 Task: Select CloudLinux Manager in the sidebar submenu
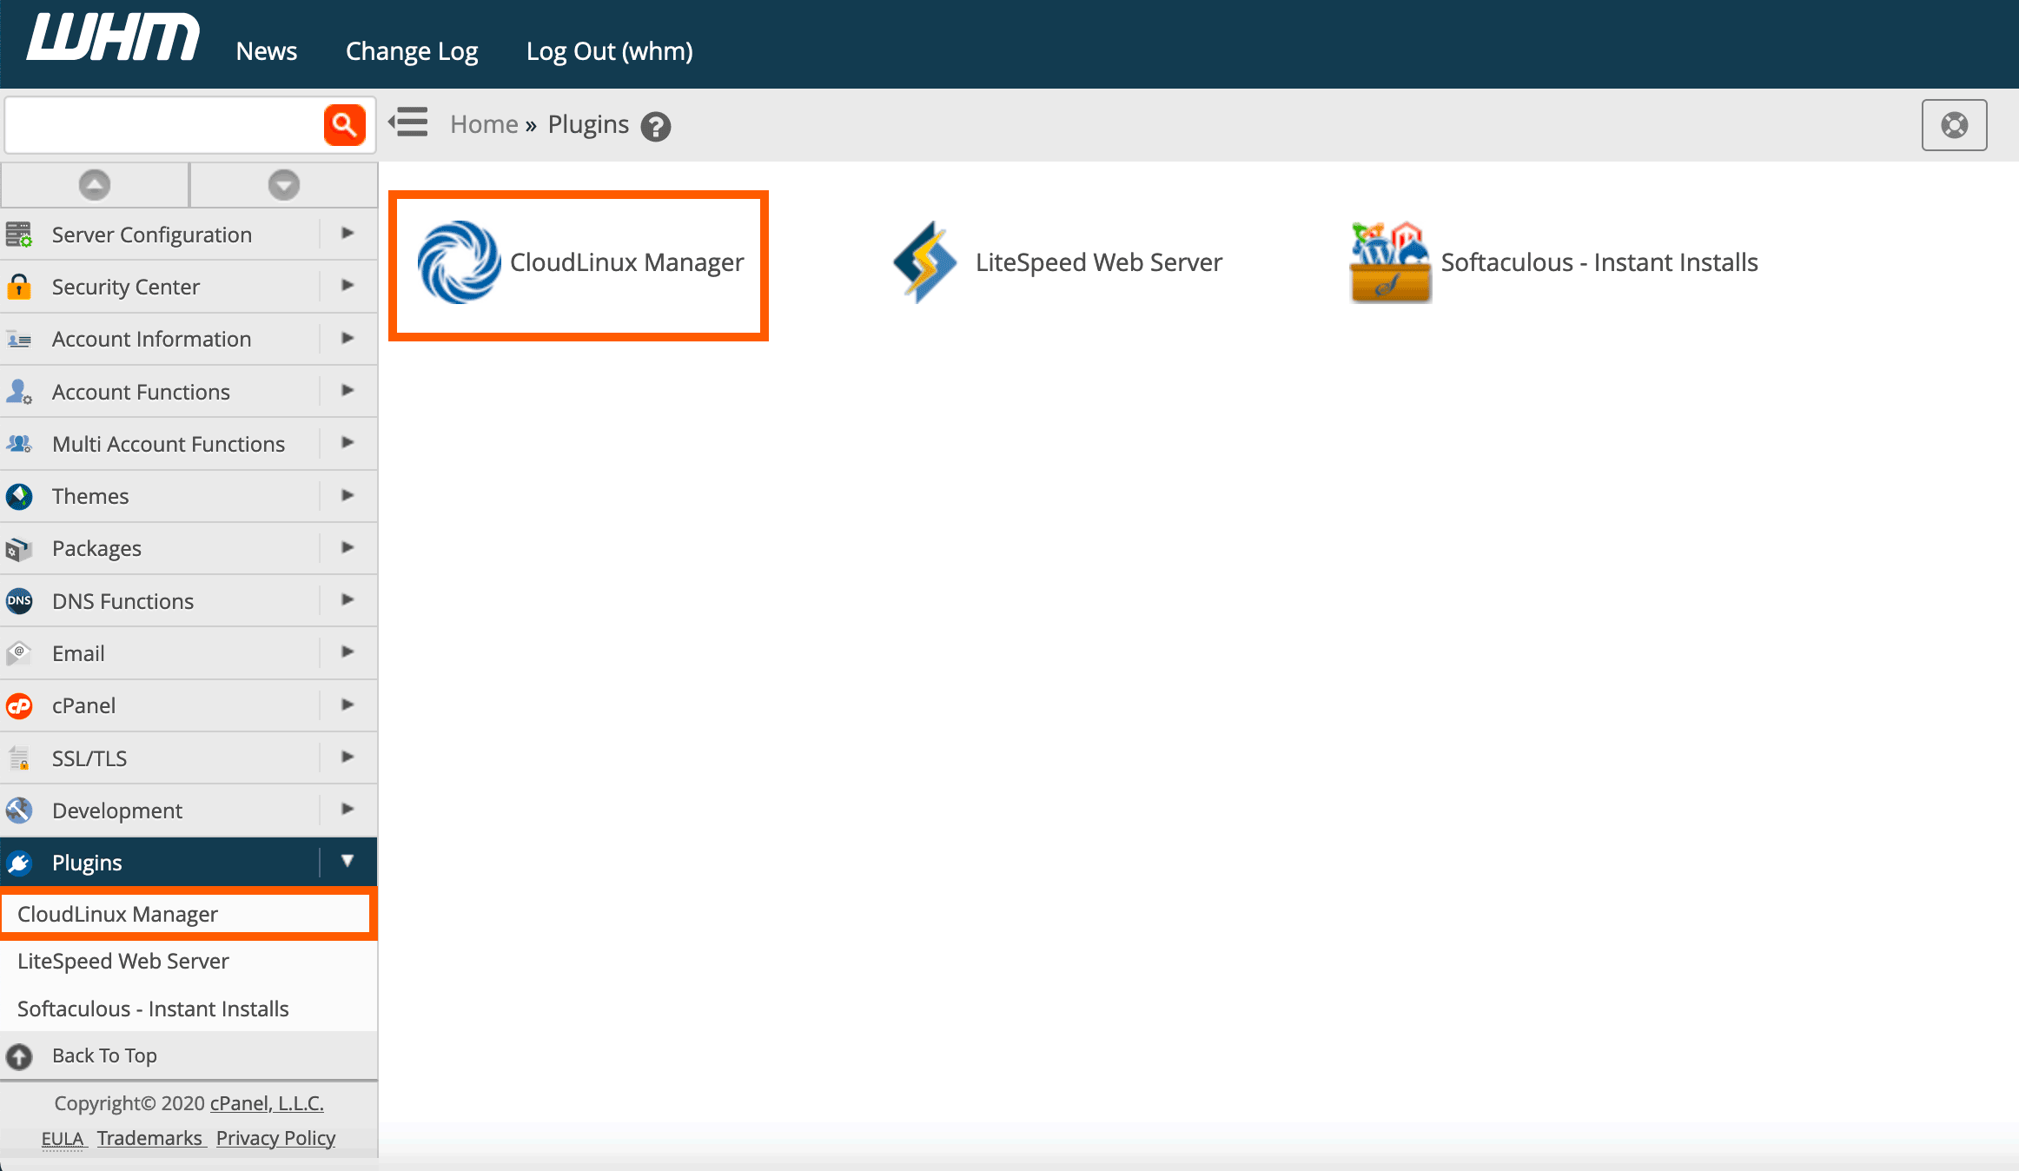pos(188,914)
